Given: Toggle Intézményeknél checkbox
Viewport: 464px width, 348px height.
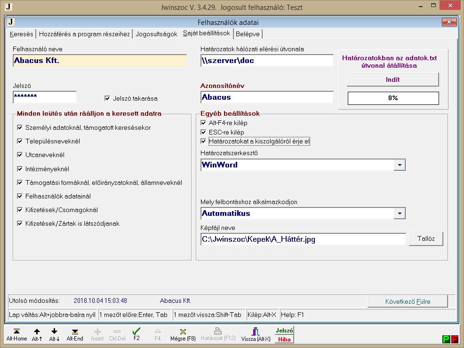Looking at the screenshot, I should pyautogui.click(x=20, y=169).
